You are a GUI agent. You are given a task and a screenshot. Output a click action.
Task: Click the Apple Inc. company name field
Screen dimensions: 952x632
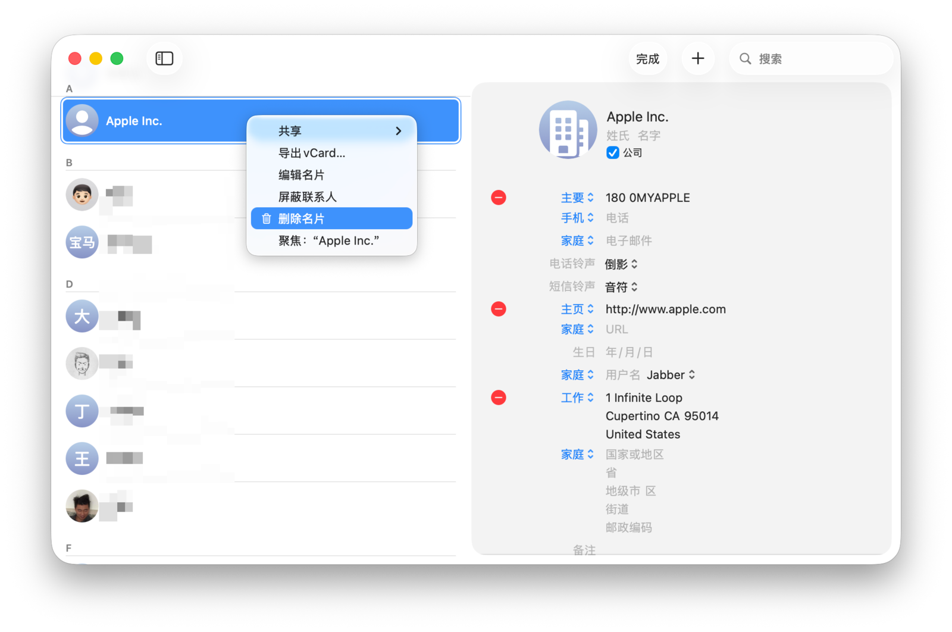click(637, 117)
